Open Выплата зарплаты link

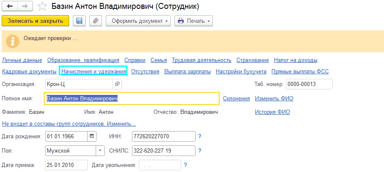tap(188, 72)
